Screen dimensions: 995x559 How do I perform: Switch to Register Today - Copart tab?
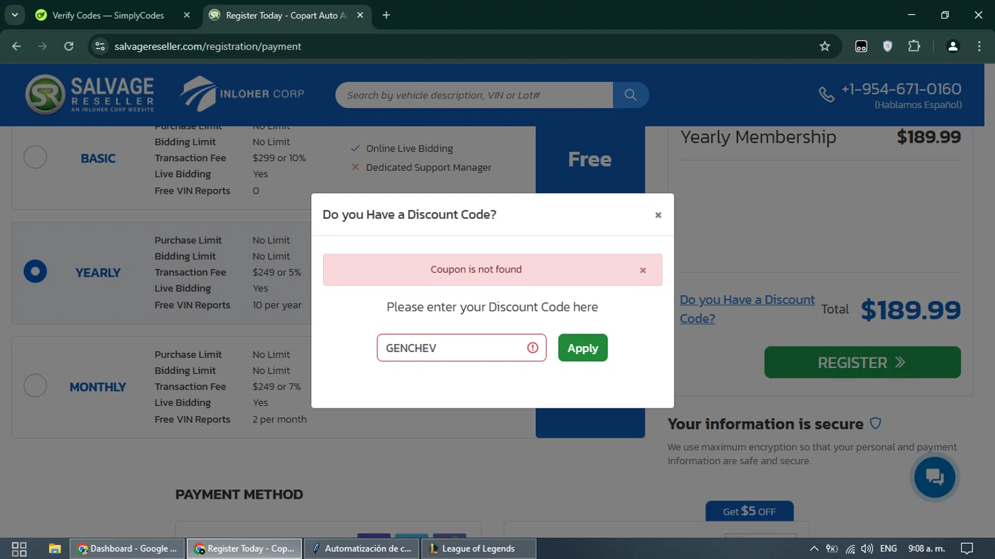click(286, 15)
